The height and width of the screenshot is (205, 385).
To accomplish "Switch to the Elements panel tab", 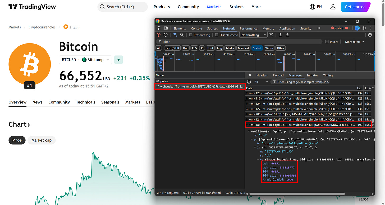I will (x=180, y=28).
